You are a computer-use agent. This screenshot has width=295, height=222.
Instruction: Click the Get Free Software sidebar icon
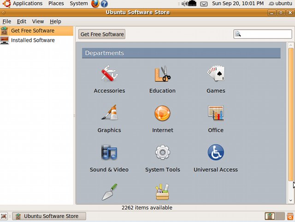point(5,31)
